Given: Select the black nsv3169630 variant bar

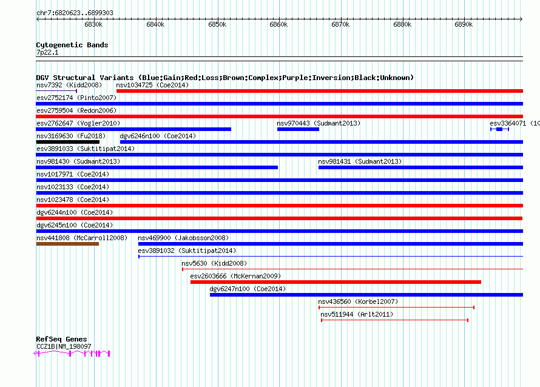Looking at the screenshot, I should pos(67,142).
